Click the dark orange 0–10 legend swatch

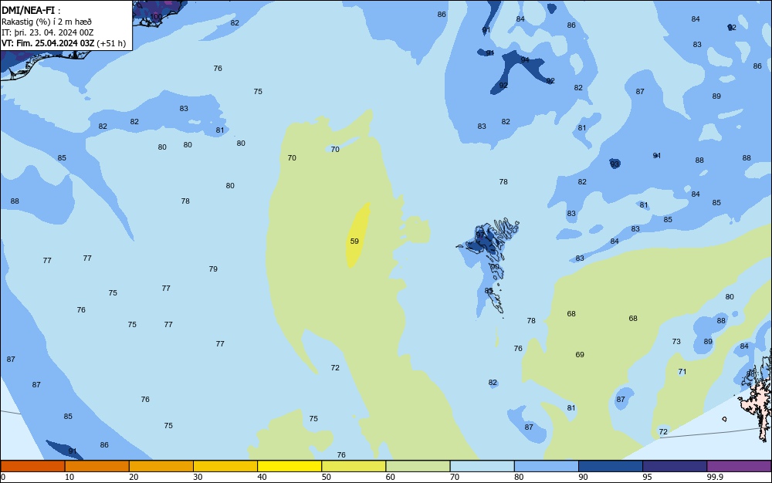(x=32, y=466)
